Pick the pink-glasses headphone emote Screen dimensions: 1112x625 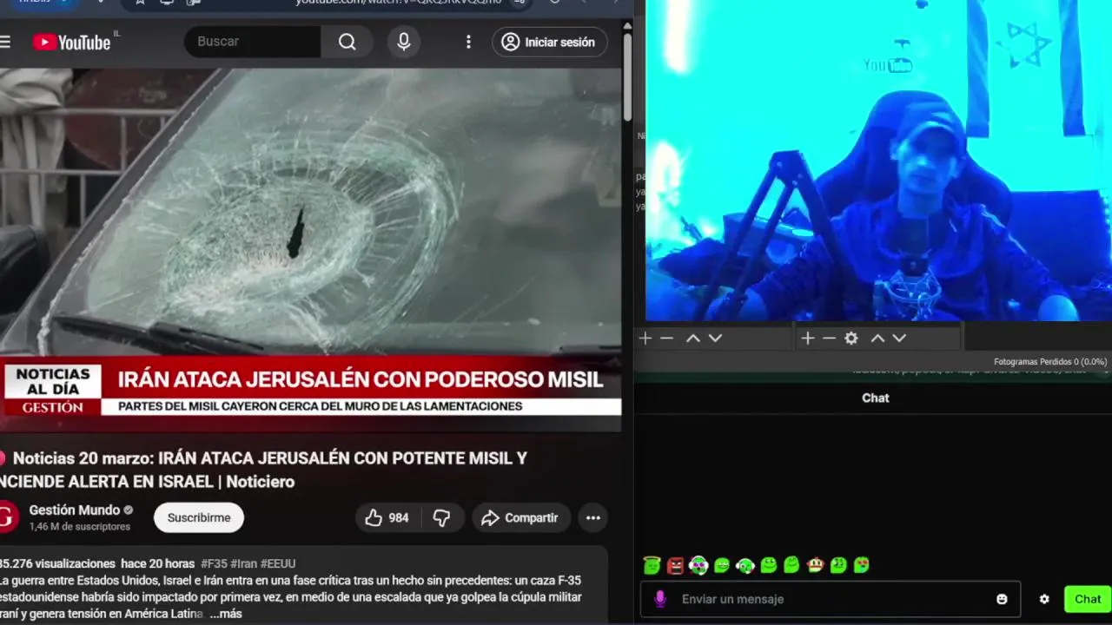(x=698, y=565)
